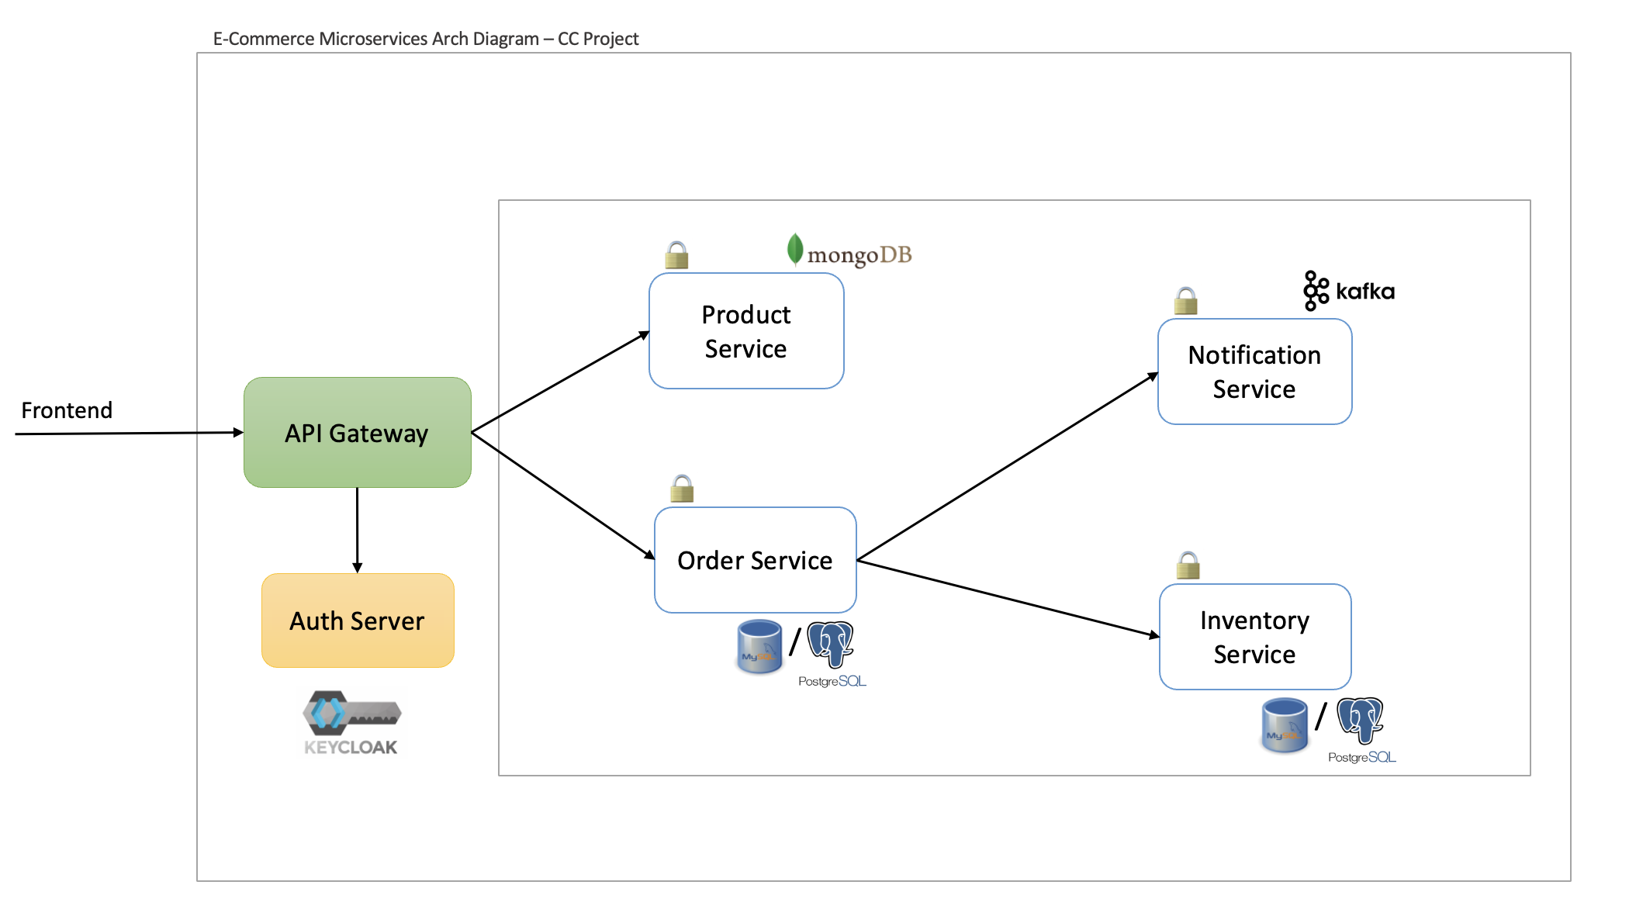
Task: Select the Auth Server box
Action: click(358, 621)
